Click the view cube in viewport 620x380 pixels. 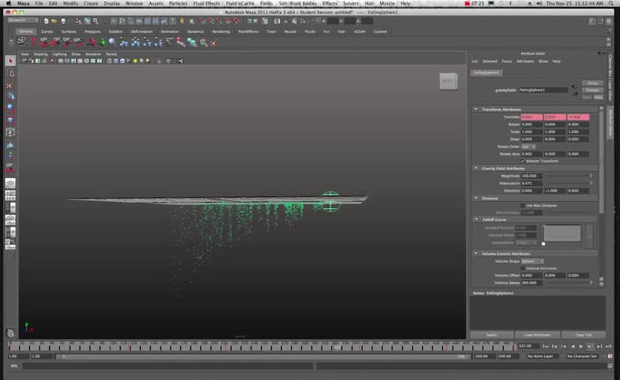tap(448, 81)
